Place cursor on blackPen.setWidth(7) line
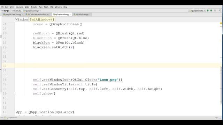Viewport: 223px width, 125px height. tap(53, 47)
